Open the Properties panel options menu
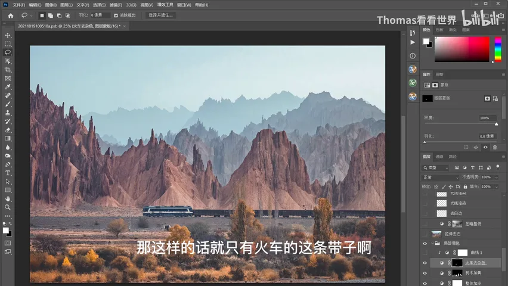Image resolution: width=508 pixels, height=286 pixels. coord(503,74)
